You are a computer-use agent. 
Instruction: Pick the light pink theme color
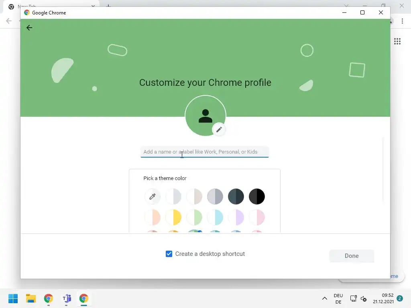click(x=257, y=217)
